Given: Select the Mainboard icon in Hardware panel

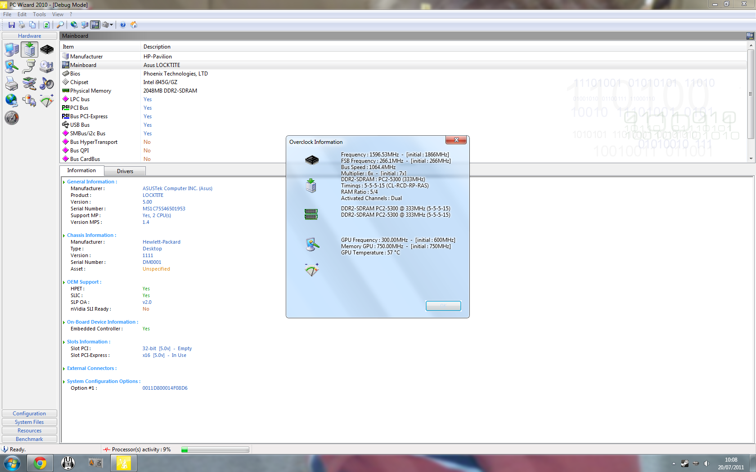Looking at the screenshot, I should coord(29,49).
